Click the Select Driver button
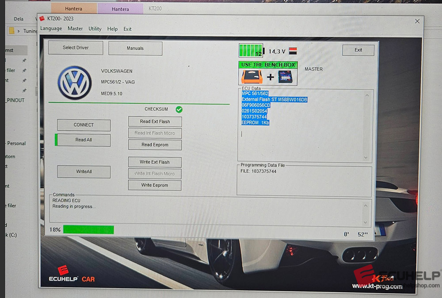 (76, 47)
